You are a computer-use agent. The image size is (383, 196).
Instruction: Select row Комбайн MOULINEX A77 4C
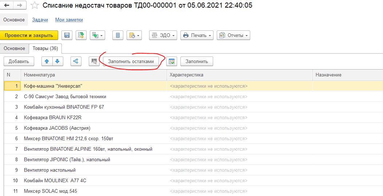click(194, 181)
